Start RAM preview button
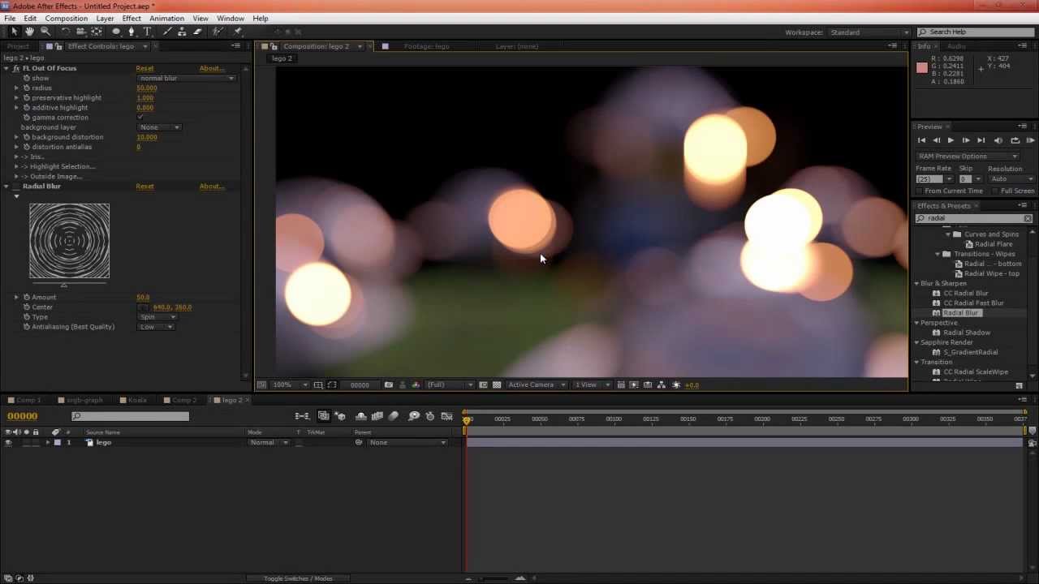 pyautogui.click(x=1031, y=140)
